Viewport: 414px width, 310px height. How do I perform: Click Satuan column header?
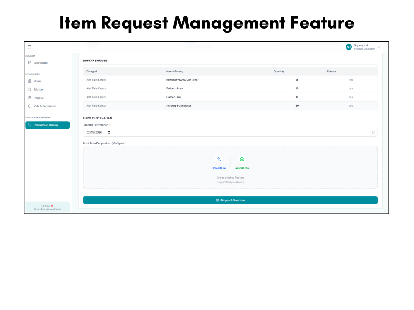pos(331,72)
